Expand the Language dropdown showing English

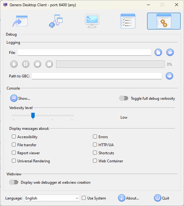pyautogui.click(x=52, y=198)
